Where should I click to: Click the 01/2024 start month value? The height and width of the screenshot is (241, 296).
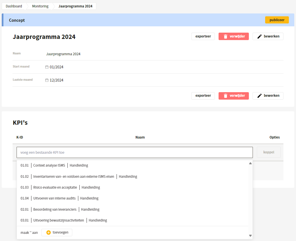coord(57,67)
